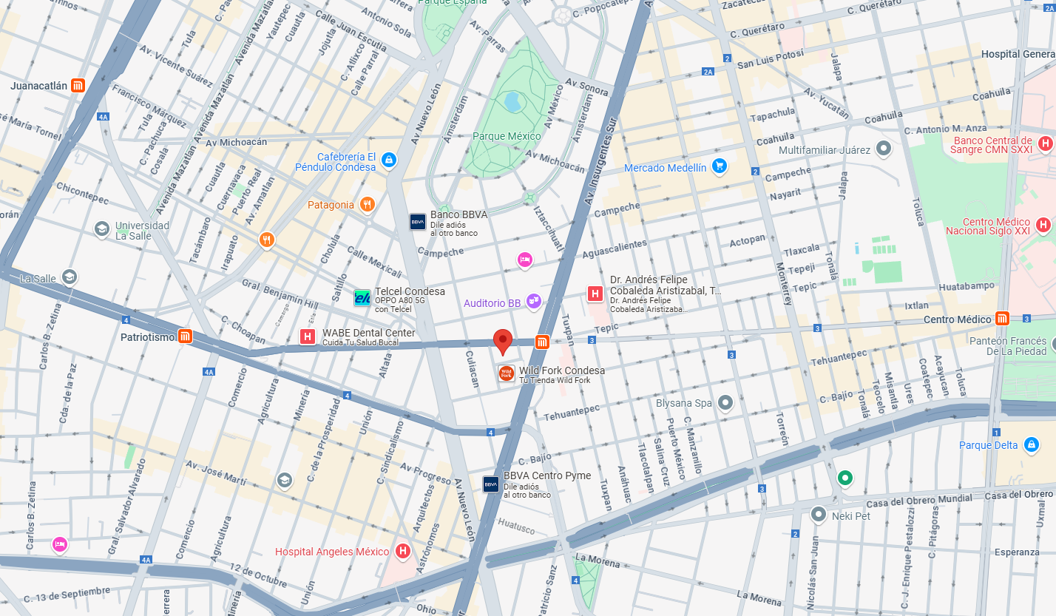Click the unlabeled restaurant icon near Av. Amatlan
The height and width of the screenshot is (616, 1056).
[x=267, y=240]
